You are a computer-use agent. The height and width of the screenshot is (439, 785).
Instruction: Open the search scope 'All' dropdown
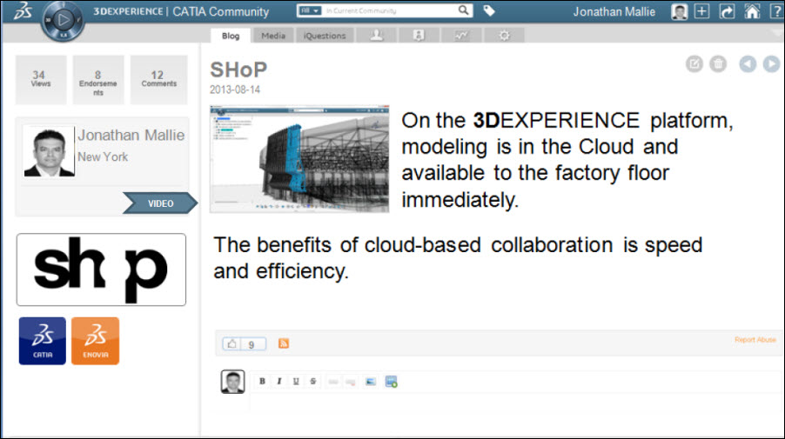pyautogui.click(x=309, y=11)
